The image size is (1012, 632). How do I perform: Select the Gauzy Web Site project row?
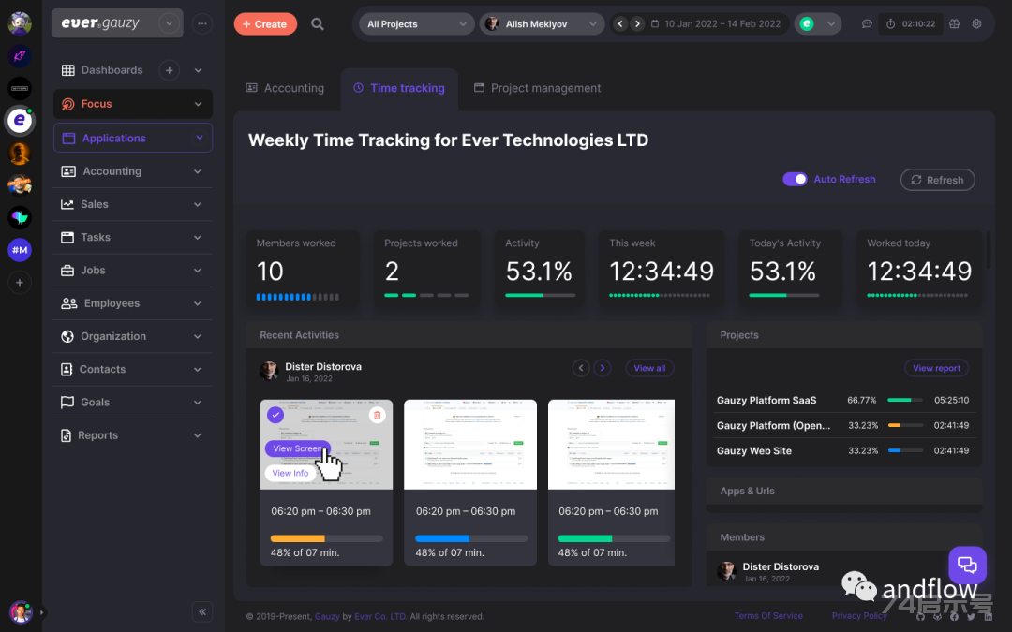coord(843,450)
